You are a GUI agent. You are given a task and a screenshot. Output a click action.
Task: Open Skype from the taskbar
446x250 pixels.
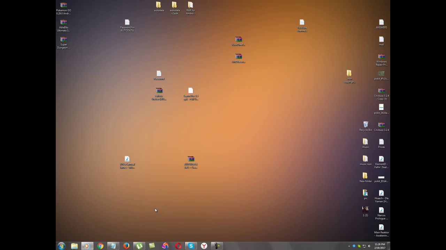tap(191, 246)
